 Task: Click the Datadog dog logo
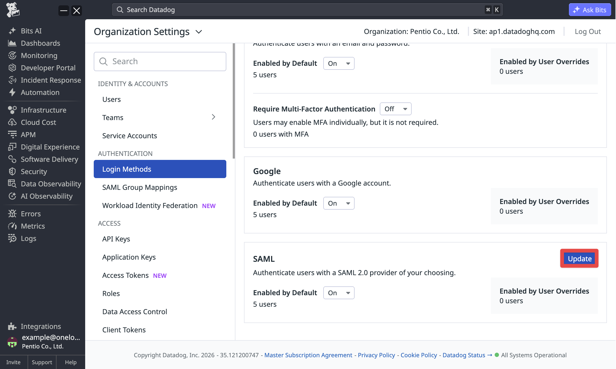[x=13, y=10]
